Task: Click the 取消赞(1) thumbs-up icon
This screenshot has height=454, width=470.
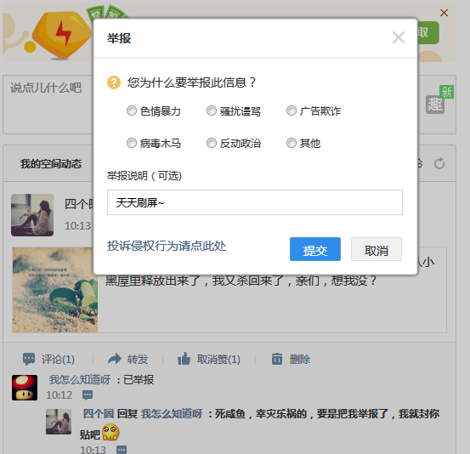Action: (184, 358)
